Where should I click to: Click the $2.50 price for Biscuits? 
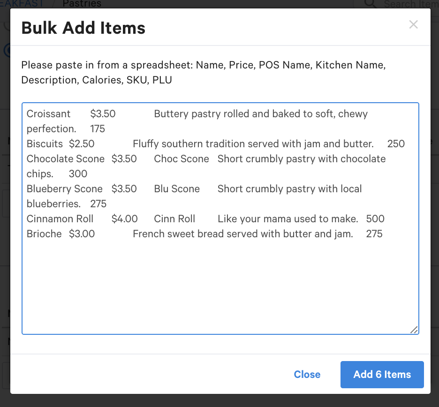82,144
